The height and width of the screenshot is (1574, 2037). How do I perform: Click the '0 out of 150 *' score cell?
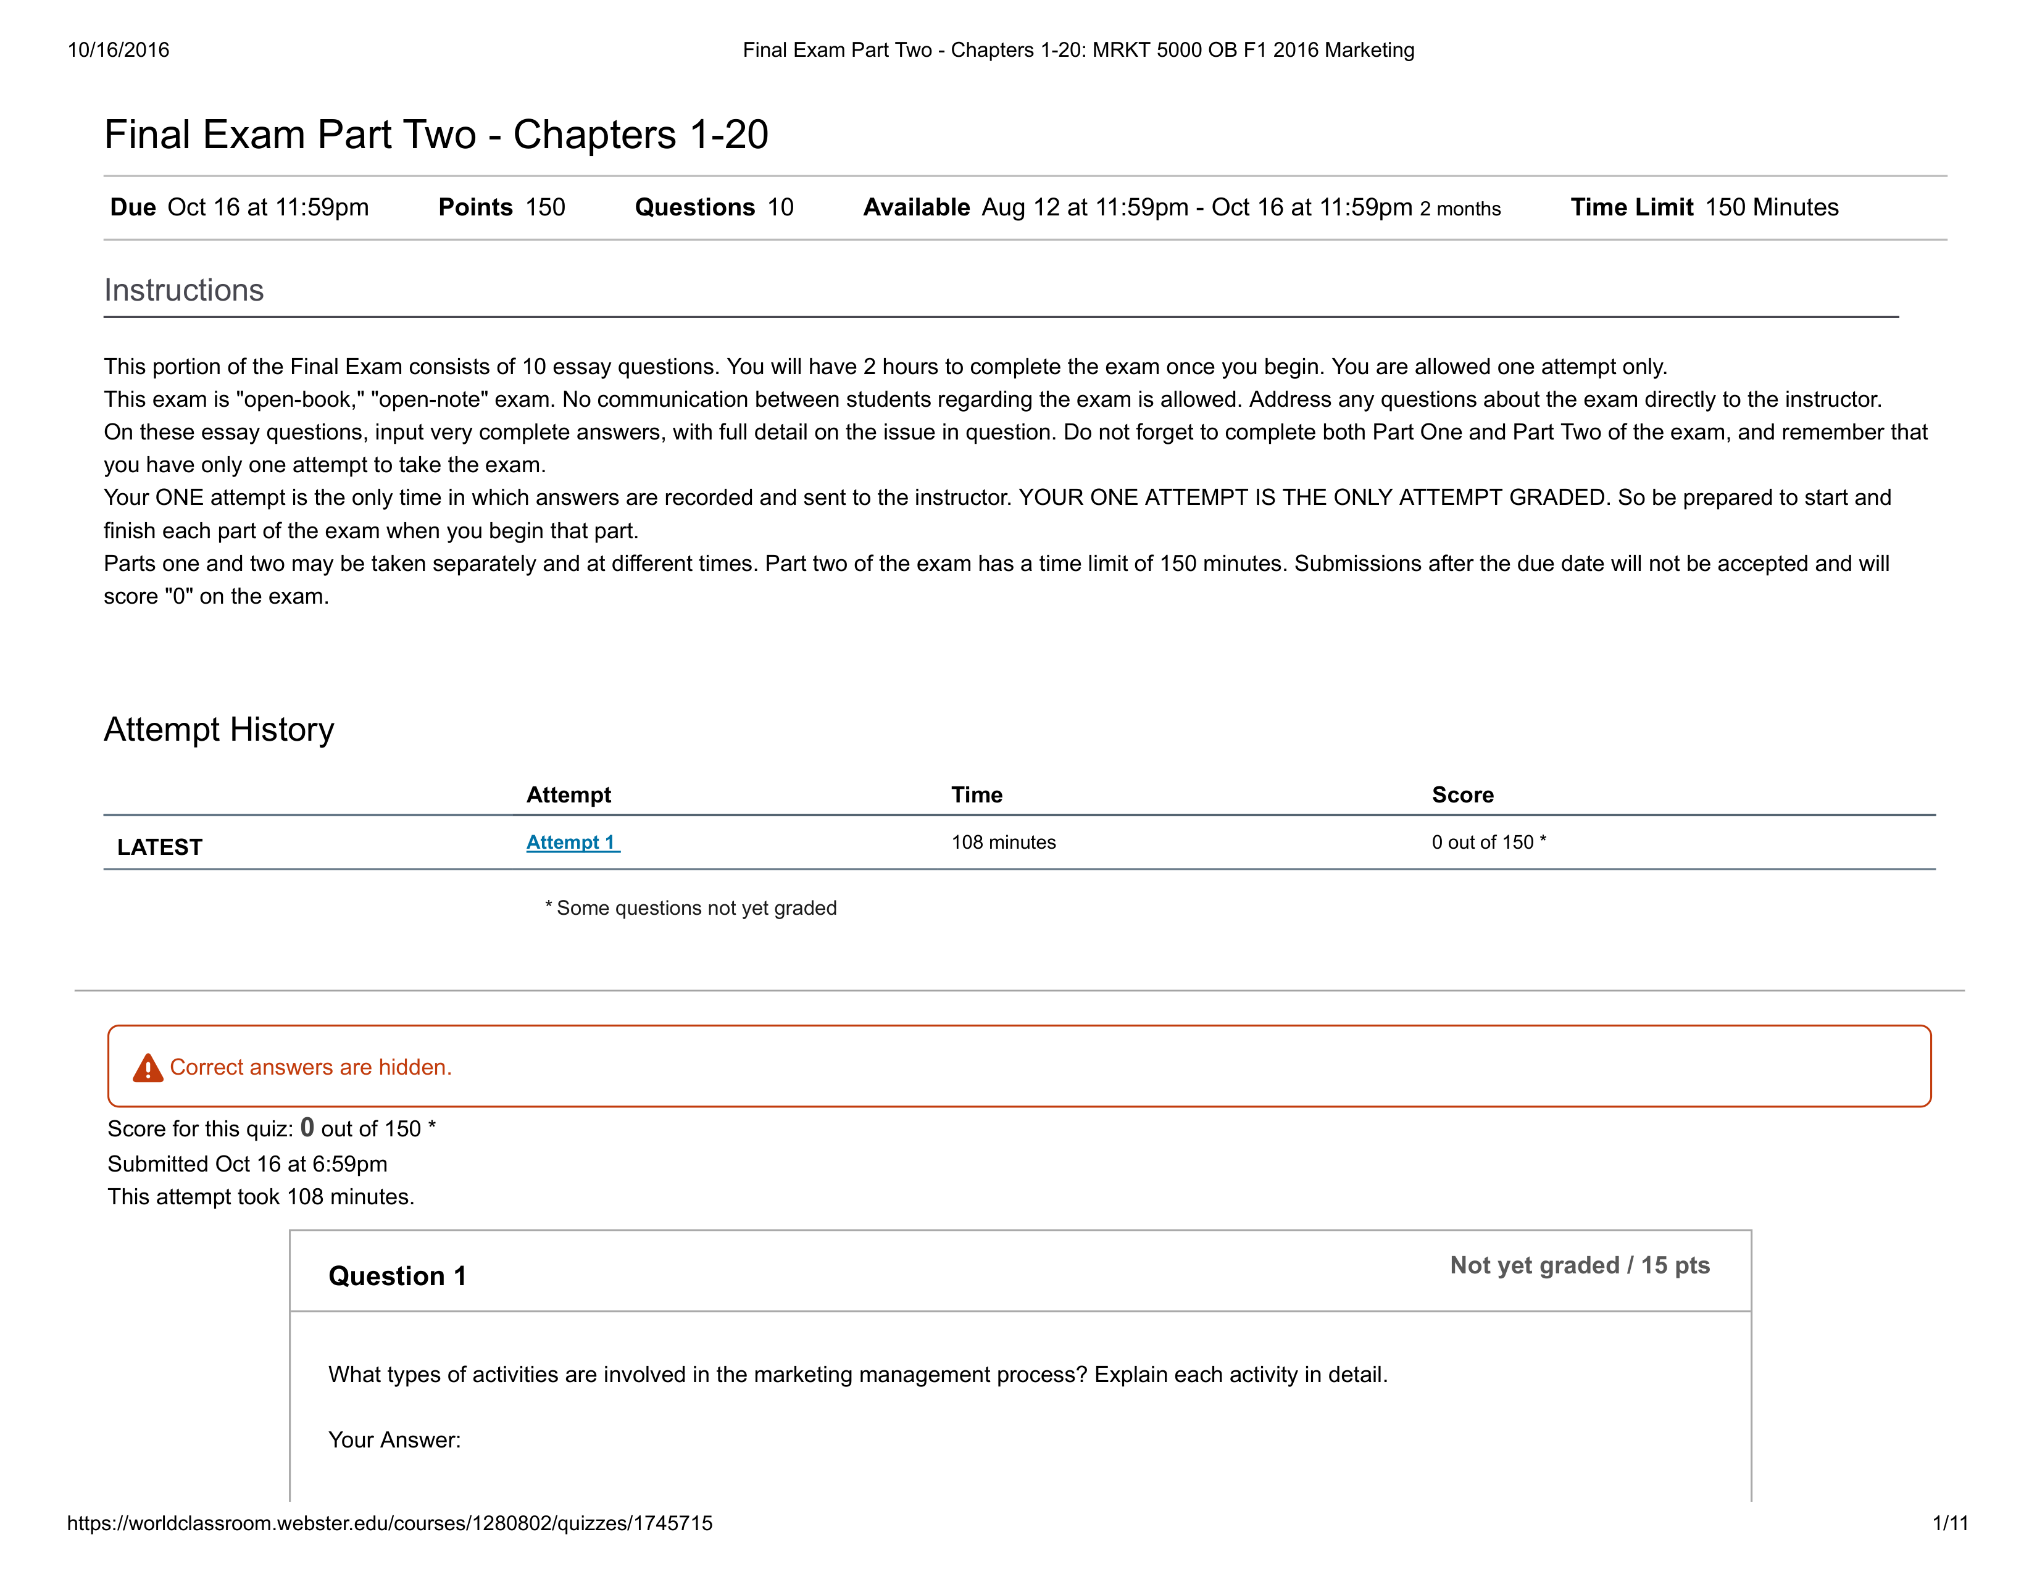pos(1489,842)
